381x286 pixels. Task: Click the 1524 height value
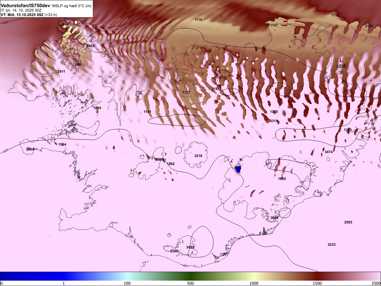click(62, 144)
